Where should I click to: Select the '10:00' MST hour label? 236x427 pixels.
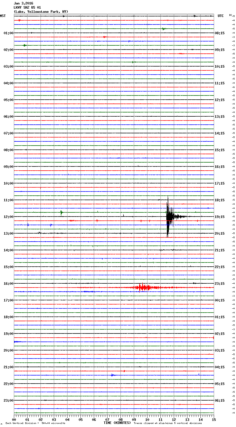tap(9, 183)
